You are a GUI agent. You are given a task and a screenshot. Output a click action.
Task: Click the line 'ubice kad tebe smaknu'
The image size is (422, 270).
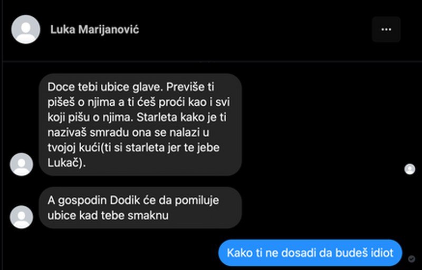click(108, 215)
